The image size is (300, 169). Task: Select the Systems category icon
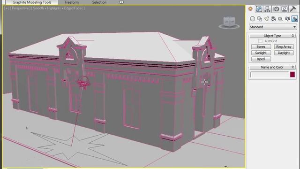click(295, 19)
